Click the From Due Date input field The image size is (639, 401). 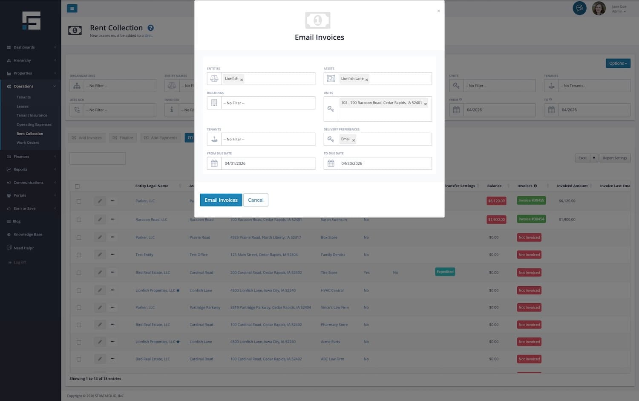268,163
